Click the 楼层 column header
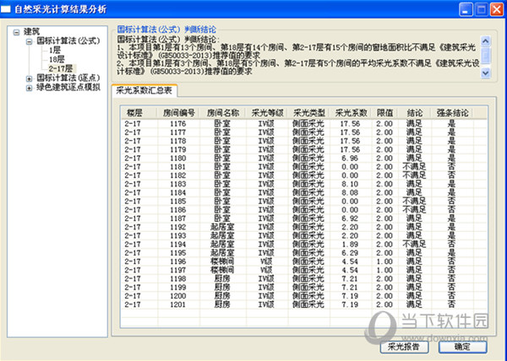507x361 pixels. pos(133,111)
